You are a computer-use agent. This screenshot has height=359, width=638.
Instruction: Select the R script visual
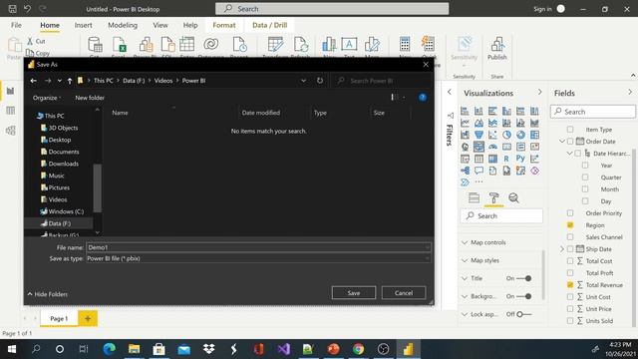click(506, 159)
